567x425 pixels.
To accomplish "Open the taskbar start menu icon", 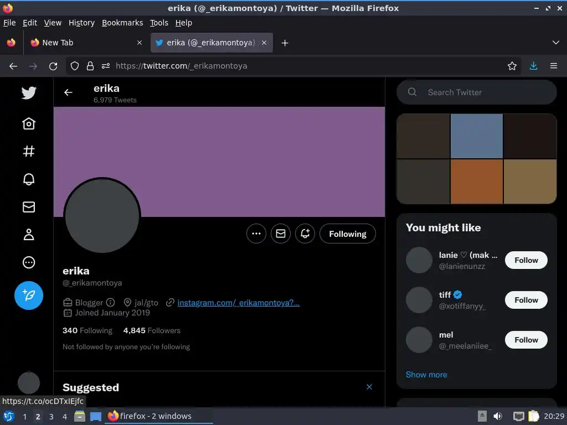I will (9, 416).
